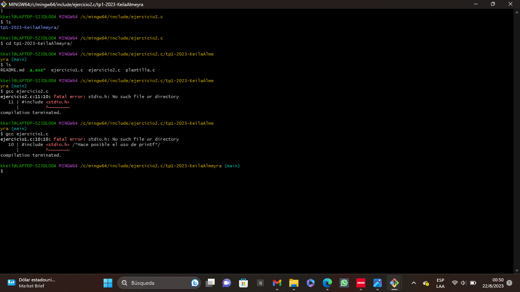Open notification center via the date and time

(493, 283)
